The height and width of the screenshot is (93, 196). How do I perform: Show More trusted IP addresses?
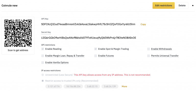tap(124, 86)
